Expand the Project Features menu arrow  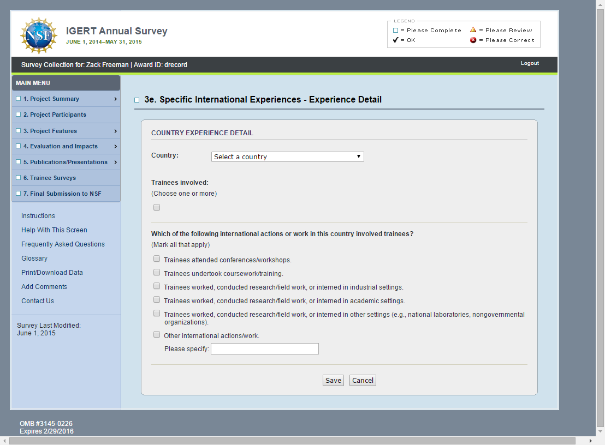(115, 131)
